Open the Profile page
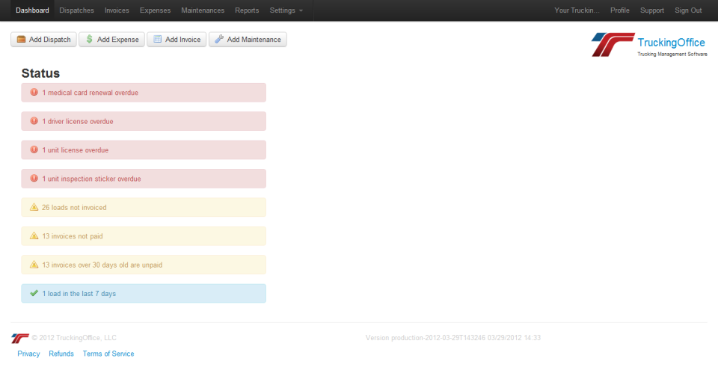 click(620, 10)
